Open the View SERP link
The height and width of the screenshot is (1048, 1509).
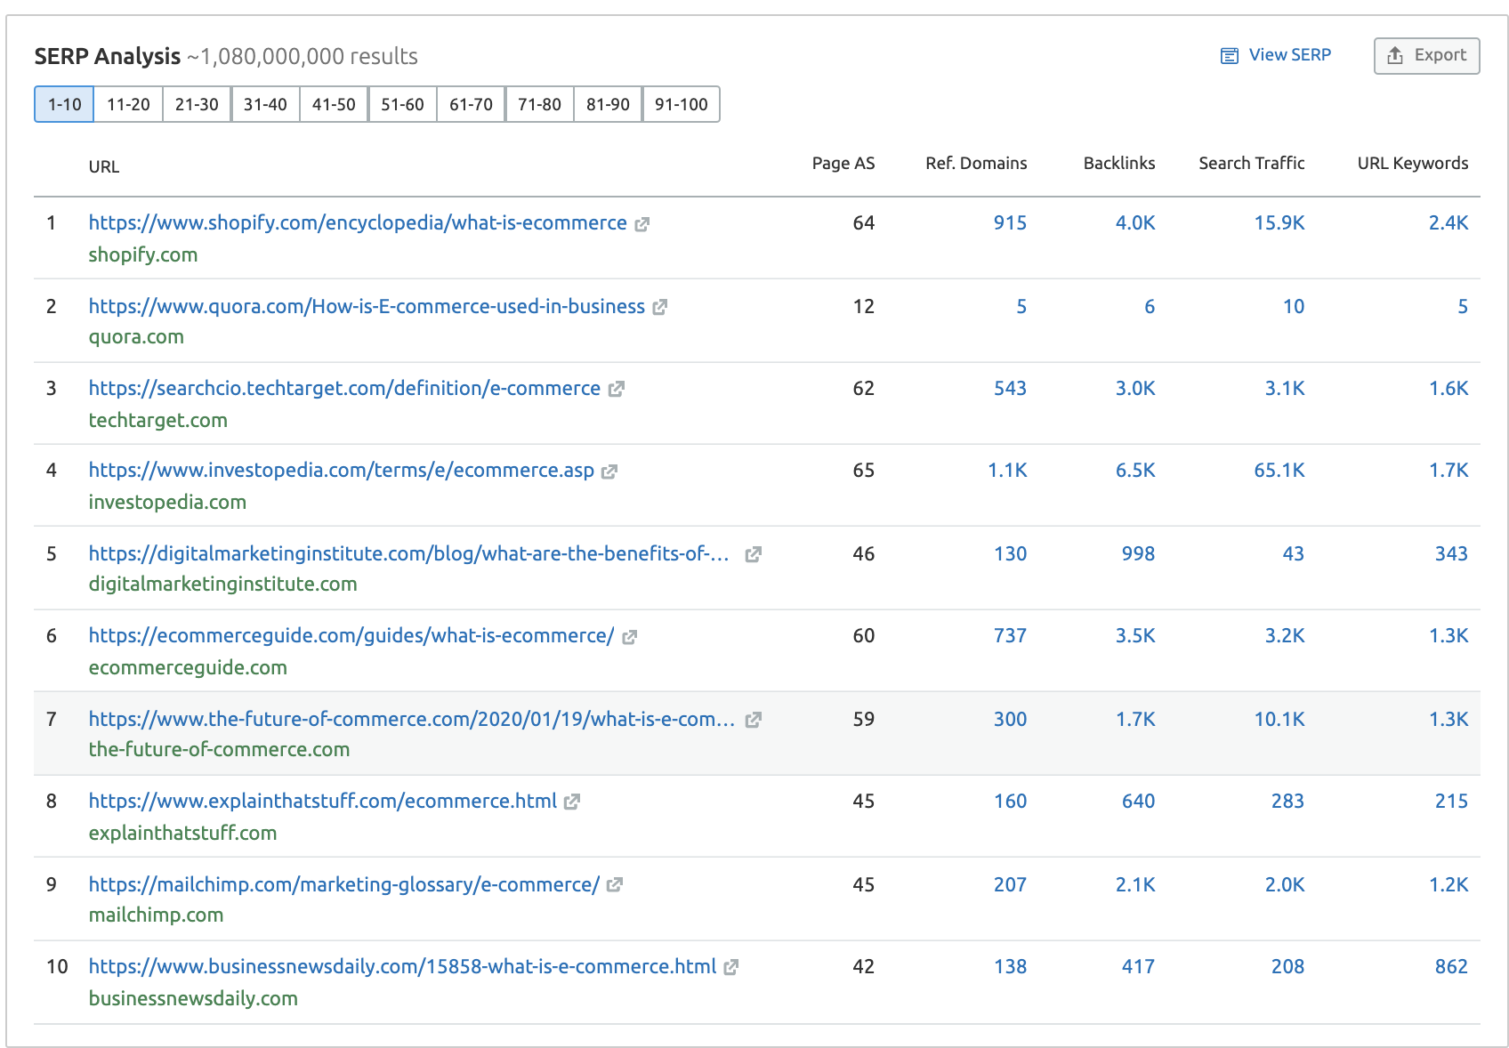pos(1276,55)
